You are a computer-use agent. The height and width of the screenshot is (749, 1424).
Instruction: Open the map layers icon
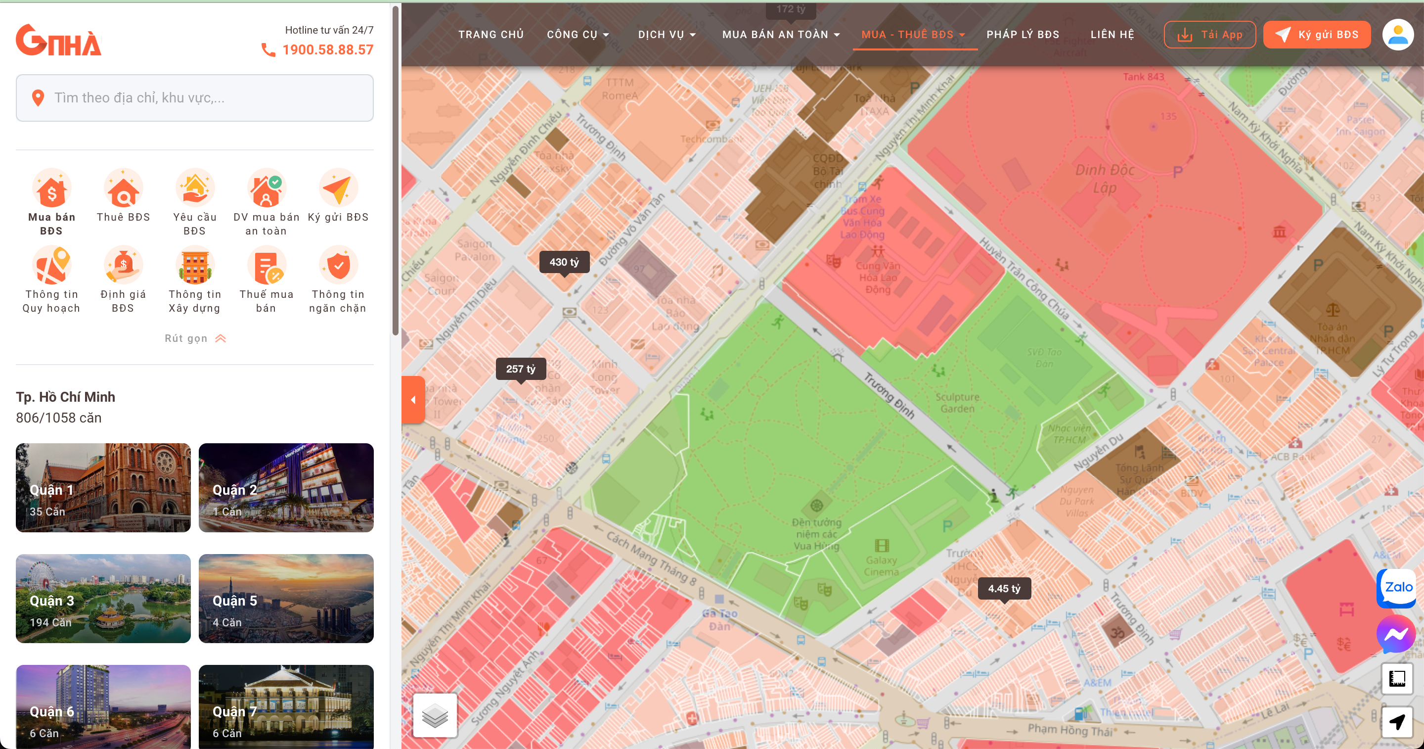point(435,715)
